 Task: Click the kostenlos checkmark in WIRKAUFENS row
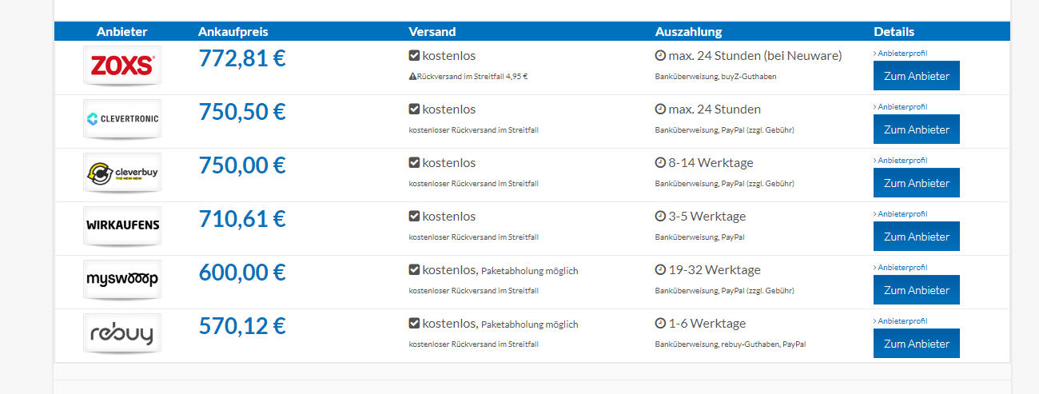414,217
